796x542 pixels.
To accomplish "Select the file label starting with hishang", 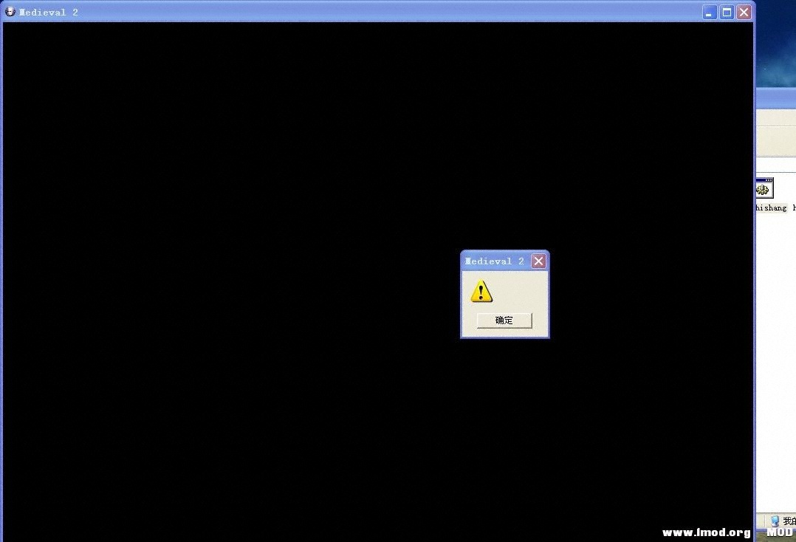I will [x=772, y=208].
